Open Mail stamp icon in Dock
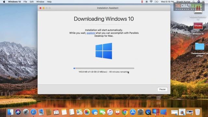This screenshot has width=208, height=117. (41, 112)
